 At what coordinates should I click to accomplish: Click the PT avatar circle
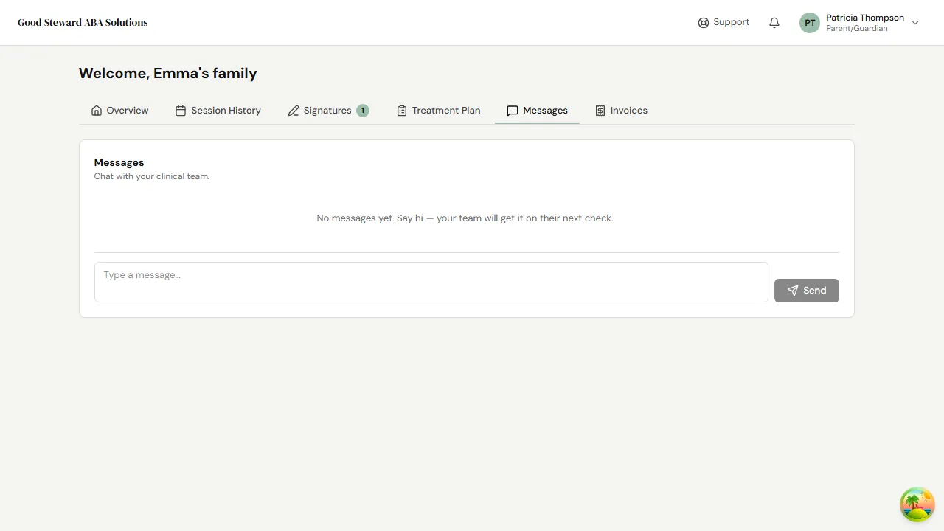pyautogui.click(x=809, y=22)
